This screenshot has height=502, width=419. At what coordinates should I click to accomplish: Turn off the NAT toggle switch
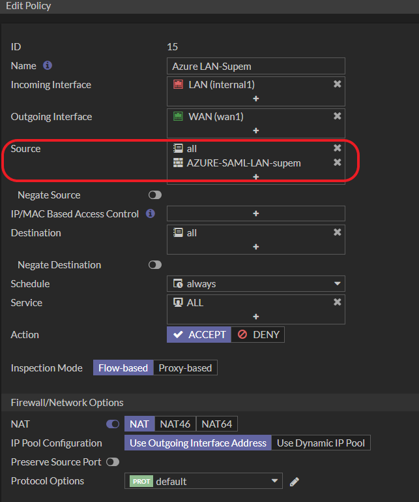click(113, 424)
